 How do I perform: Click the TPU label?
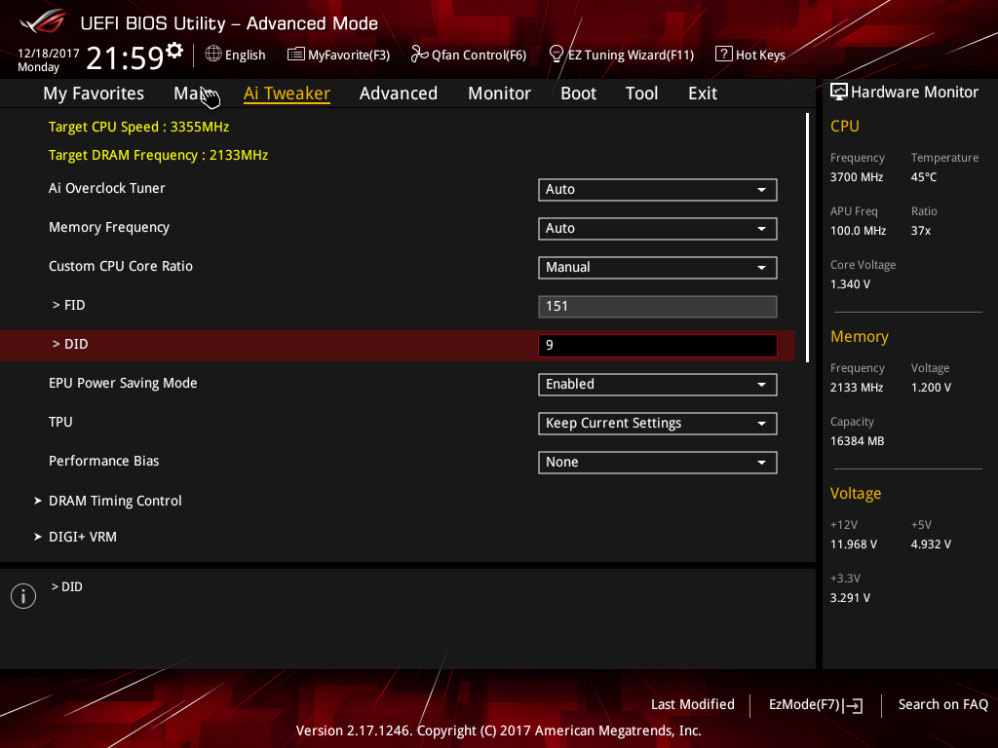[x=60, y=423]
